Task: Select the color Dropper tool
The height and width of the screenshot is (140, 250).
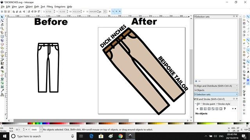Action: pyautogui.click(x=2, y=91)
